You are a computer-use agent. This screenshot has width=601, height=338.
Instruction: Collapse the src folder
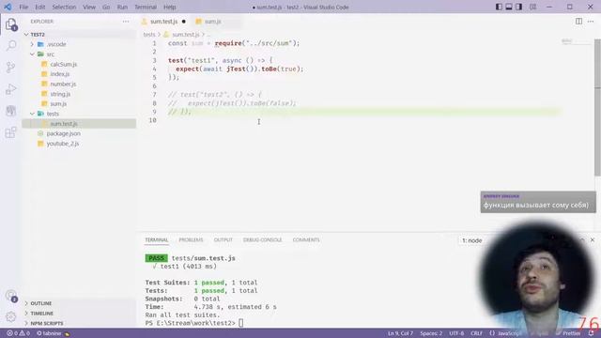click(x=79, y=54)
